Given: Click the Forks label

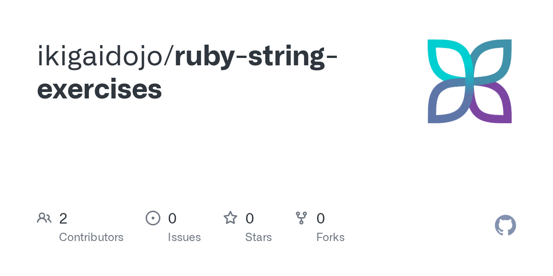Looking at the screenshot, I should (330, 237).
